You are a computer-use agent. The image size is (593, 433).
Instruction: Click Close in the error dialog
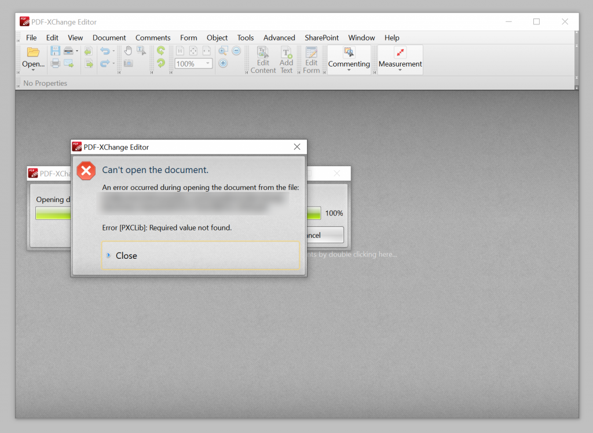pyautogui.click(x=200, y=256)
